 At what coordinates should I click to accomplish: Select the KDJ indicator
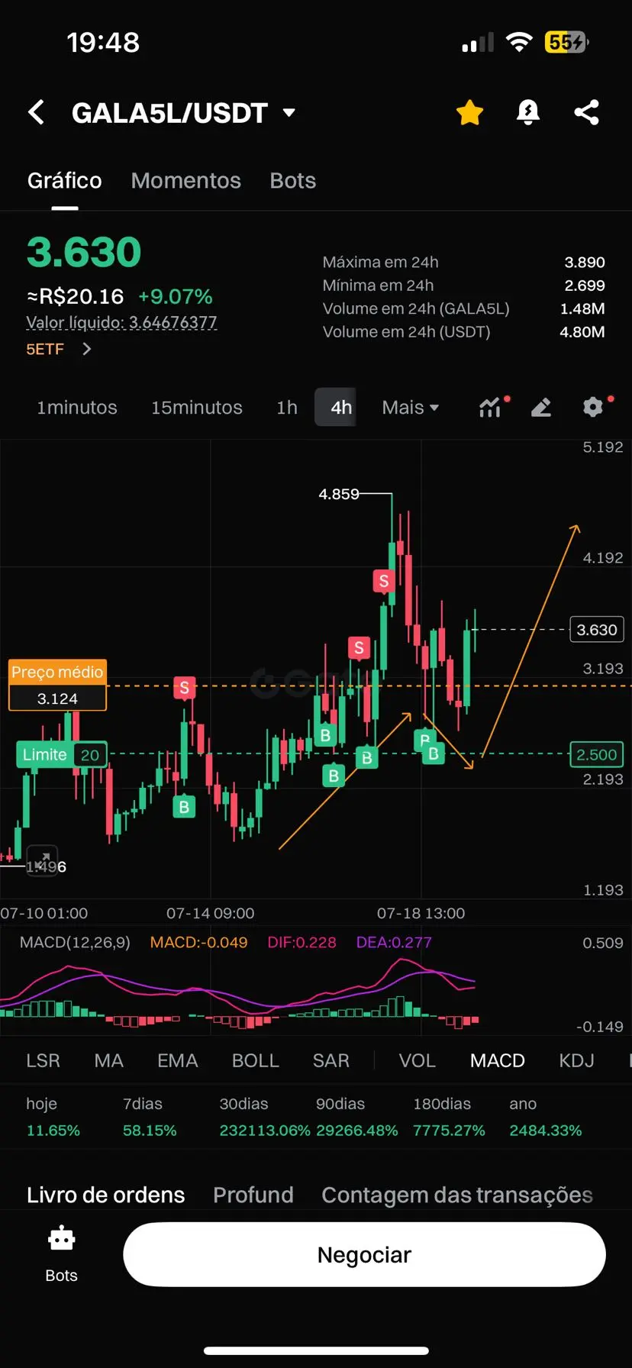pos(576,1060)
